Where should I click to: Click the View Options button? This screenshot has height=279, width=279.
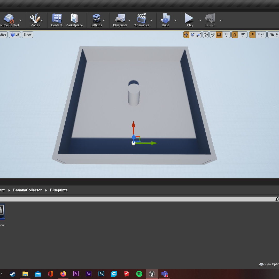point(269,264)
